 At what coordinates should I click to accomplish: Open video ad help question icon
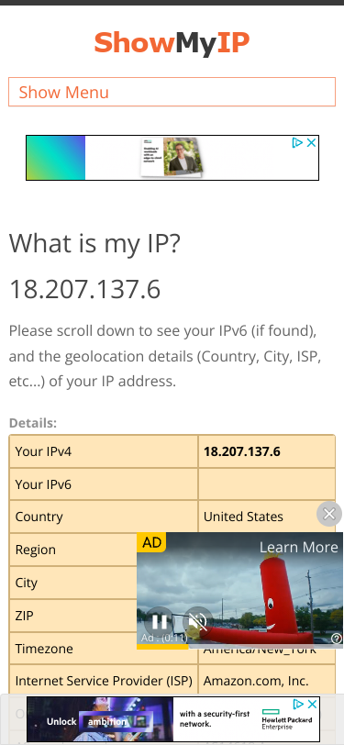337,638
